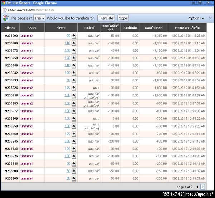Open amount link 50 for bet 9236816
Viewport: 215px width, 198px height.
pyautogui.click(x=68, y=163)
